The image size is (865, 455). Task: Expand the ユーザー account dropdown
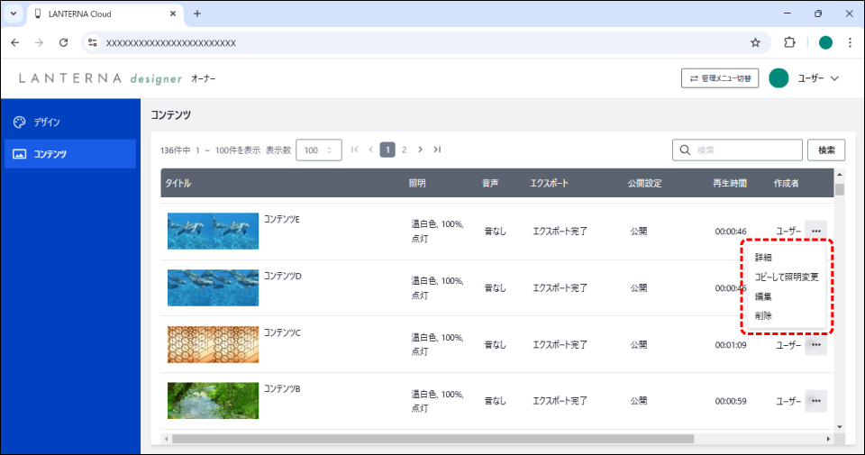(805, 78)
